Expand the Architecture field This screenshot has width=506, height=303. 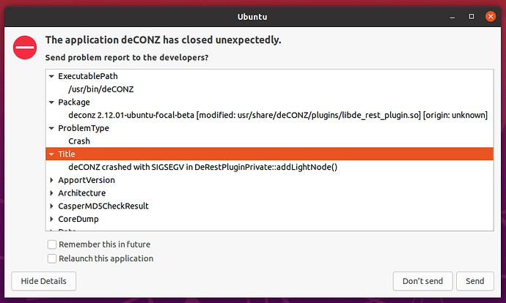51,193
